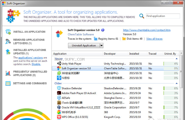
Task: Click the Installed Applications Updates icon
Action: pos(8,52)
